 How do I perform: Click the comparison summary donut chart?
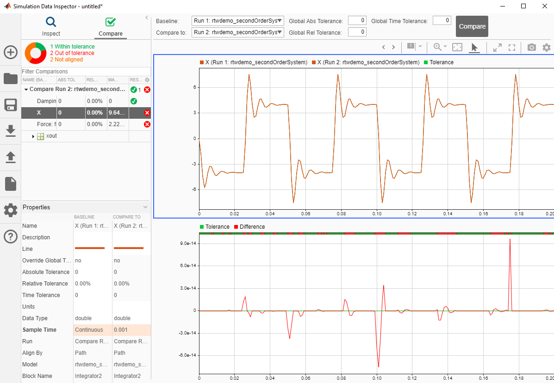35,53
